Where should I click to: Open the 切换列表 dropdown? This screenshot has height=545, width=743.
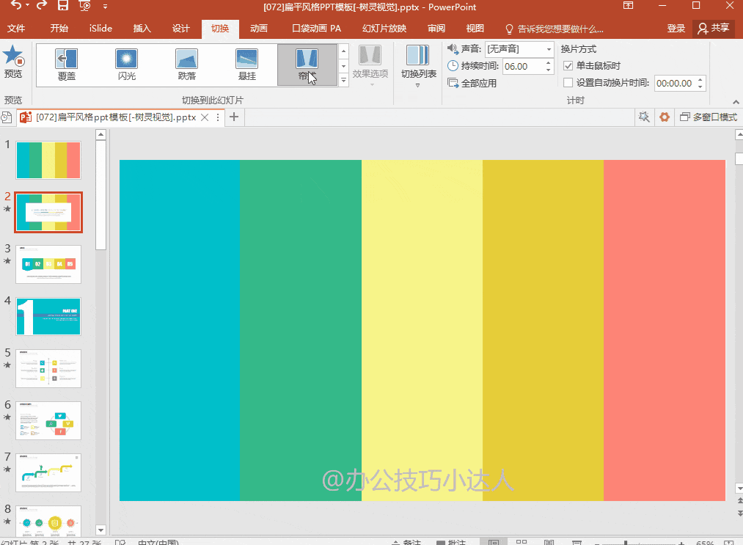418,66
